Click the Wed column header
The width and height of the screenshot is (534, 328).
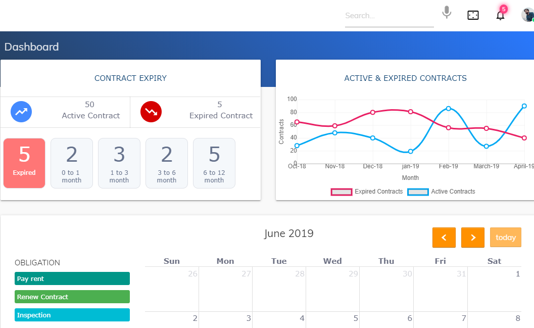(x=332, y=261)
